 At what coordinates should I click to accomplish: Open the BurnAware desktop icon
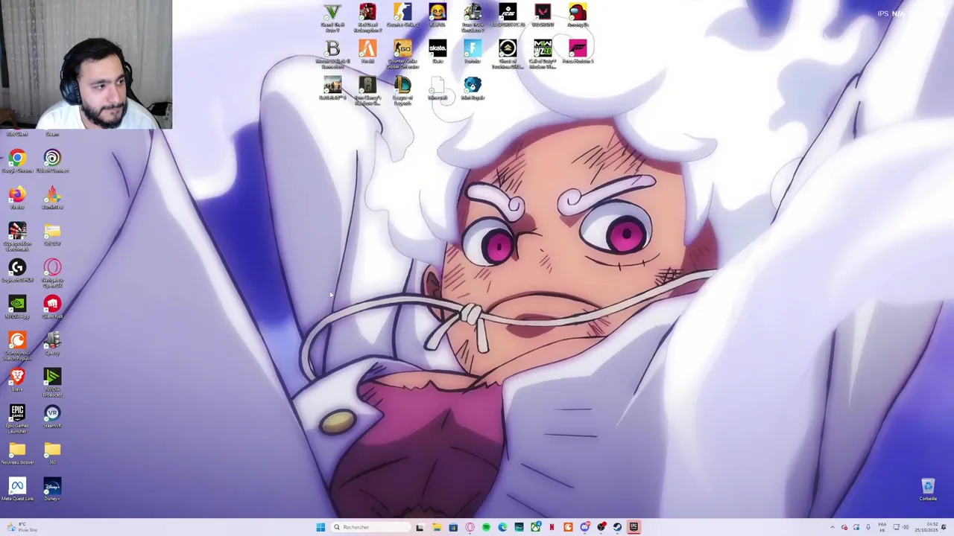[x=52, y=197]
